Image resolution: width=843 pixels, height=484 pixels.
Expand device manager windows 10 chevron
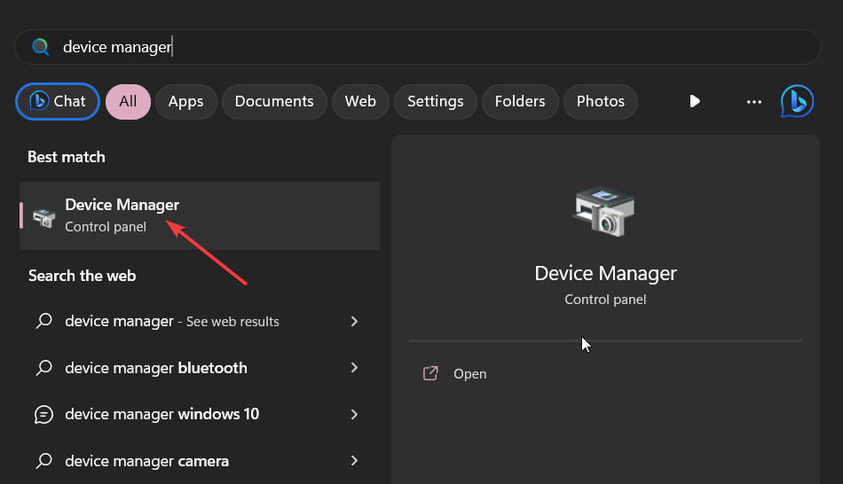click(x=354, y=414)
